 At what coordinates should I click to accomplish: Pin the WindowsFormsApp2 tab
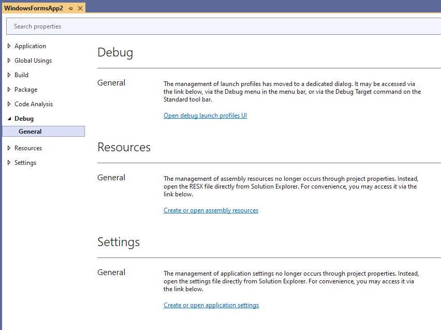[x=70, y=8]
